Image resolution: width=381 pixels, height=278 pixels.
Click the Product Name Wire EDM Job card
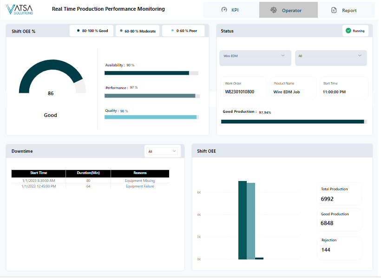click(x=293, y=88)
